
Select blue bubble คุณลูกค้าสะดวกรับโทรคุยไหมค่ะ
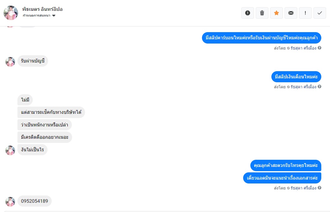[x=286, y=165]
